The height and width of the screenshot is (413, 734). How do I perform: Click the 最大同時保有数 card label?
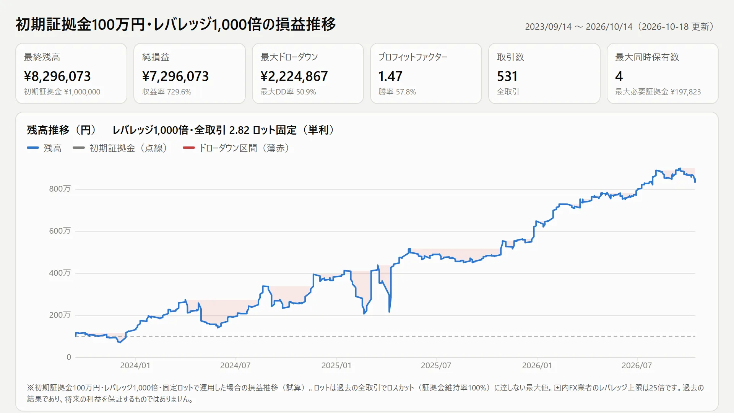click(647, 57)
